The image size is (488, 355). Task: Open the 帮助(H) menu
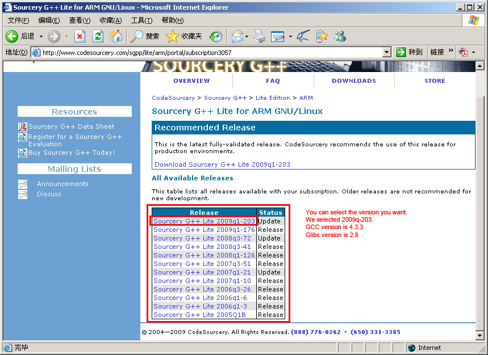172,20
